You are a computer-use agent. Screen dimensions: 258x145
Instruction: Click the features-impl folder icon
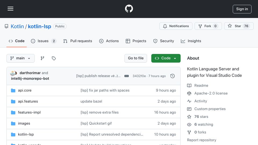click(13, 113)
